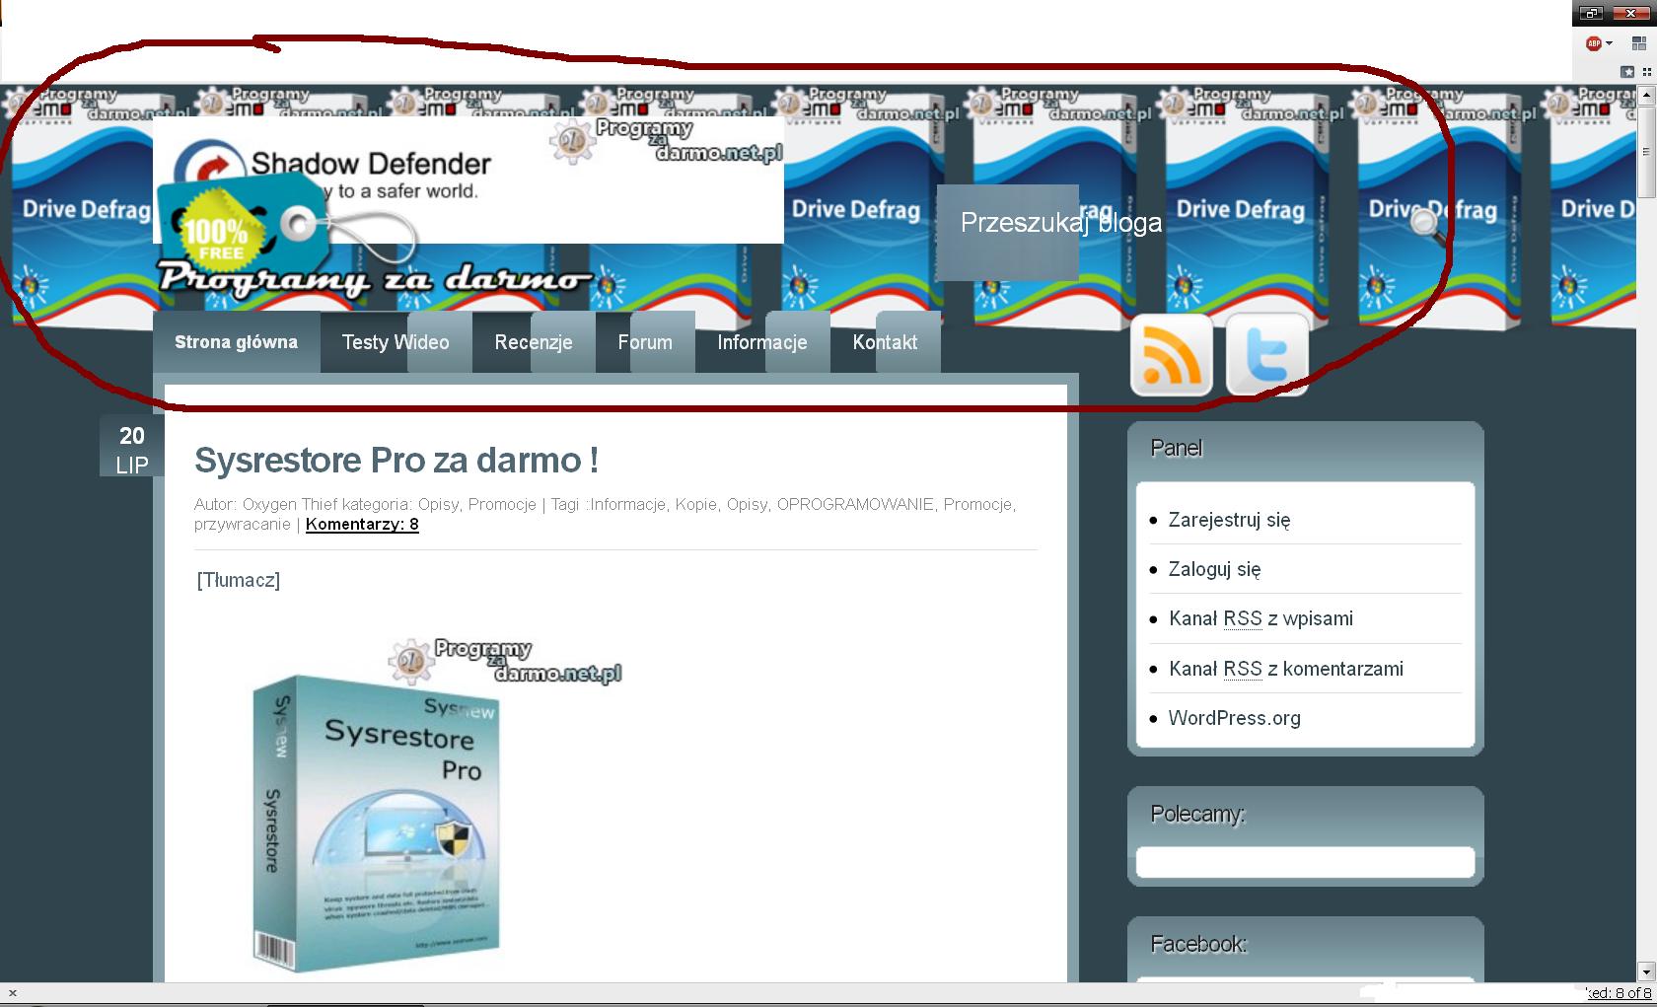This screenshot has height=1007, width=1657.
Task: Click the [Tłumacz] translate link
Action: [239, 580]
